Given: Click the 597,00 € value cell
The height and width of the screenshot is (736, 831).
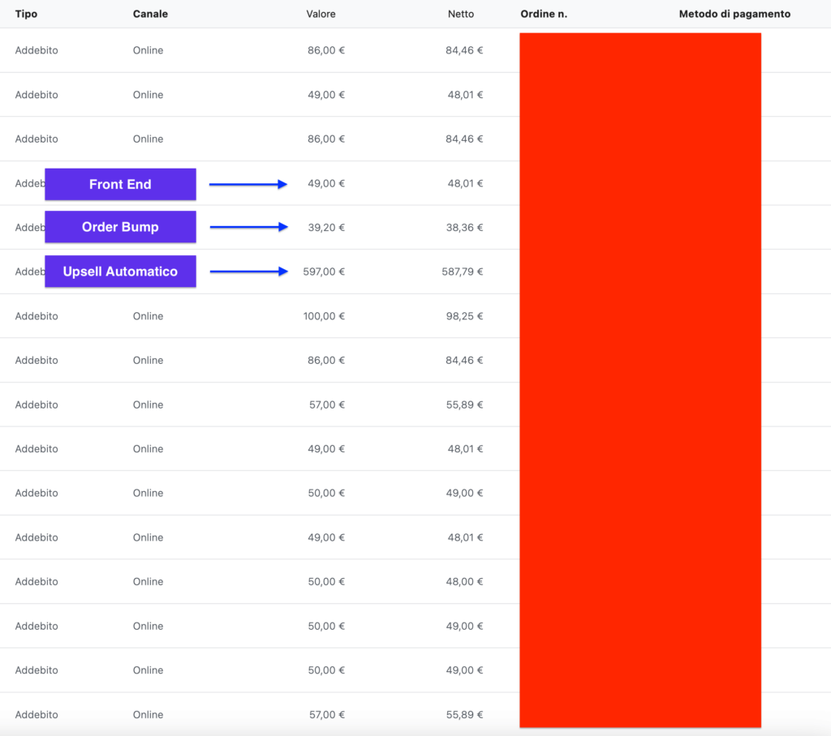Looking at the screenshot, I should tap(324, 272).
